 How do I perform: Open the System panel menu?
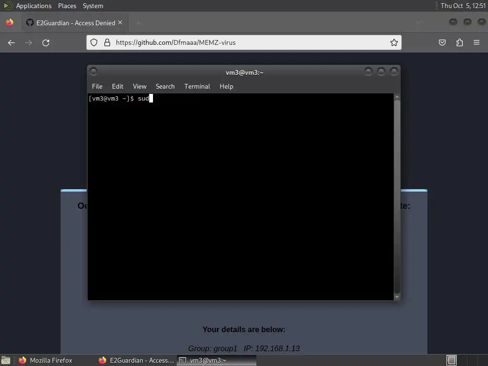coord(93,6)
